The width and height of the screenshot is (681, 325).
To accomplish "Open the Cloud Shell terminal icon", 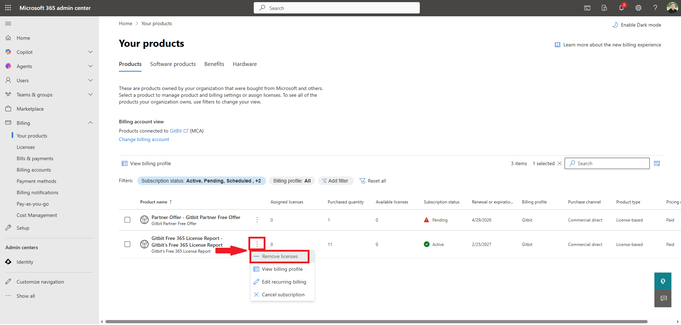I will (x=587, y=8).
